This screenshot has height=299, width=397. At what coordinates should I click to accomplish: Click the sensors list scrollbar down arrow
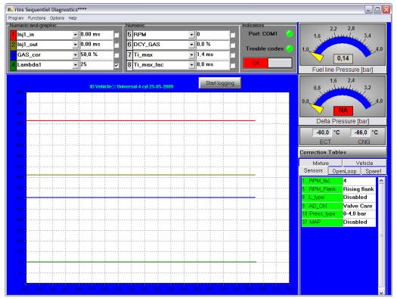[x=381, y=292]
